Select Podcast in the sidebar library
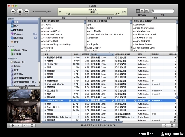Viewport: 185px width, 137px height. click(18, 34)
